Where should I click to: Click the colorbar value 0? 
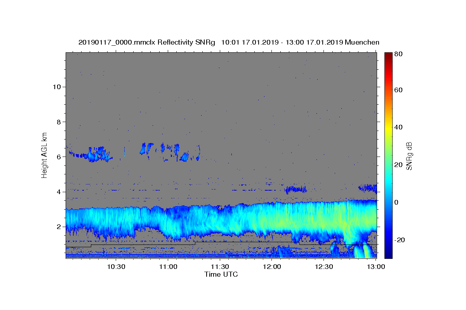tap(397, 202)
